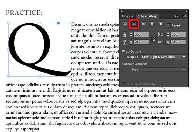Click the Left Offset value field
The height and width of the screenshot is (132, 192).
[178, 34]
